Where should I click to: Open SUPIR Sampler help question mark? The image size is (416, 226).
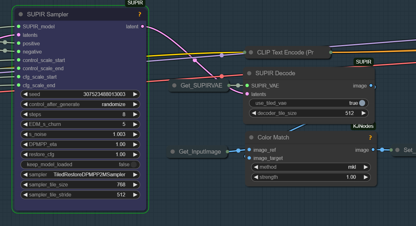(x=140, y=14)
